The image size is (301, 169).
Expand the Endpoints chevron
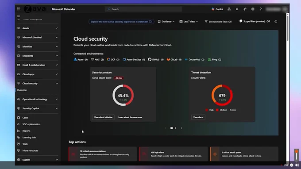[x=57, y=56]
